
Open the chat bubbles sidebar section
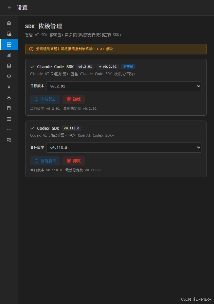(x=9, y=140)
